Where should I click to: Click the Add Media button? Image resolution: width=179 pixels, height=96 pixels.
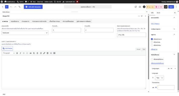7,48
